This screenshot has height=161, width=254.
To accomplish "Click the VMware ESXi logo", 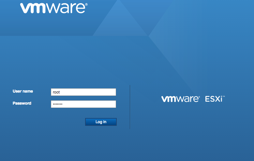I will 193,99.
